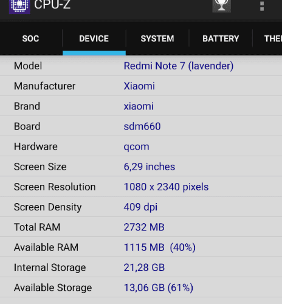Viewport: 282px width, 304px height.
Task: Select the Screen Density 409 dpi row
Action: [x=141, y=207]
